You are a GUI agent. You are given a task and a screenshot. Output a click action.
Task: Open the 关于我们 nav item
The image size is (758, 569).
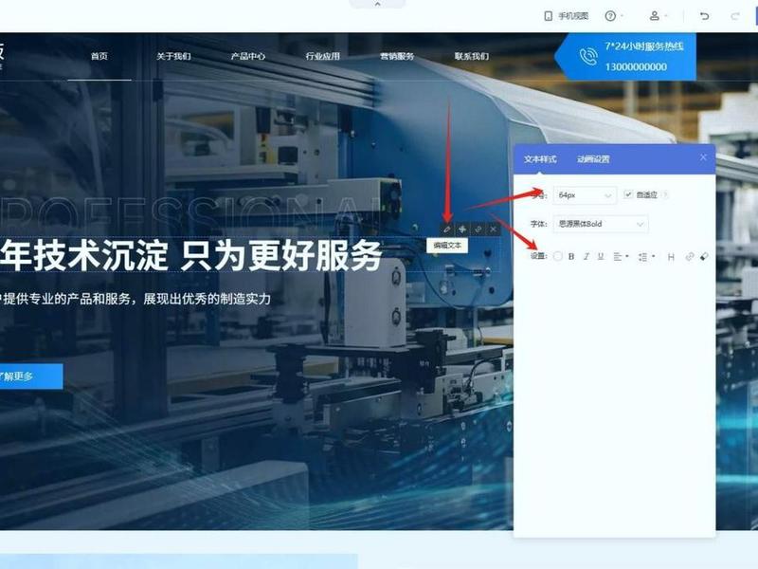173,56
